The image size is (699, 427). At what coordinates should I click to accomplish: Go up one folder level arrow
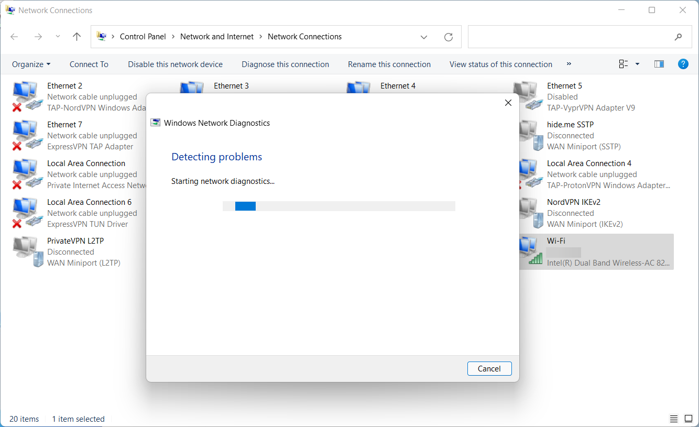[77, 37]
